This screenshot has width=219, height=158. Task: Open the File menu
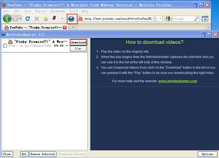[x=7, y=11]
